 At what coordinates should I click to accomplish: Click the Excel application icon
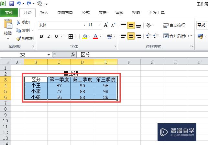3,4
